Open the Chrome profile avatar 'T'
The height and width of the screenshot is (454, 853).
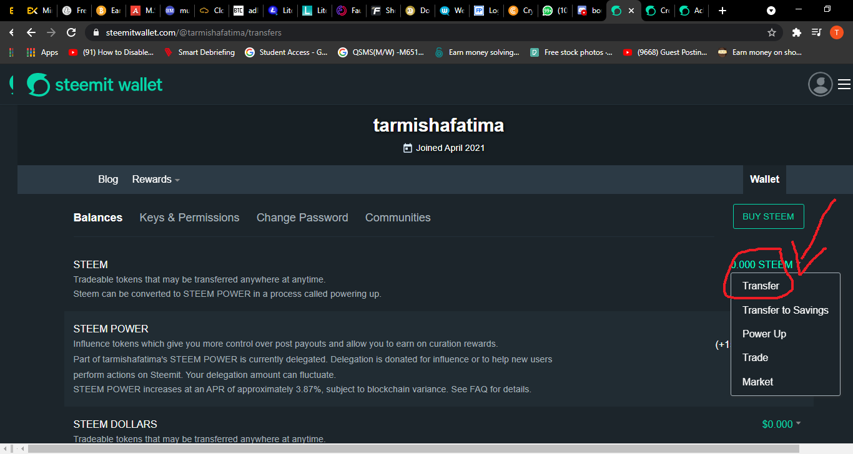837,32
